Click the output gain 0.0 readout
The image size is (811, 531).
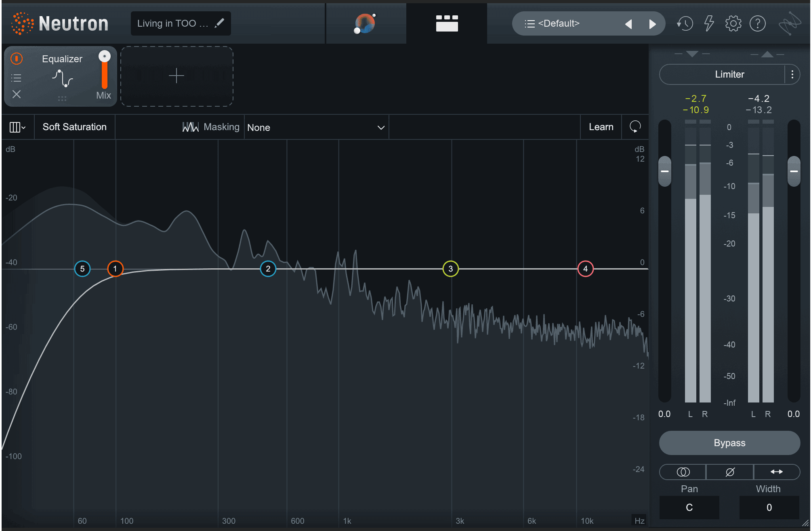click(x=794, y=414)
